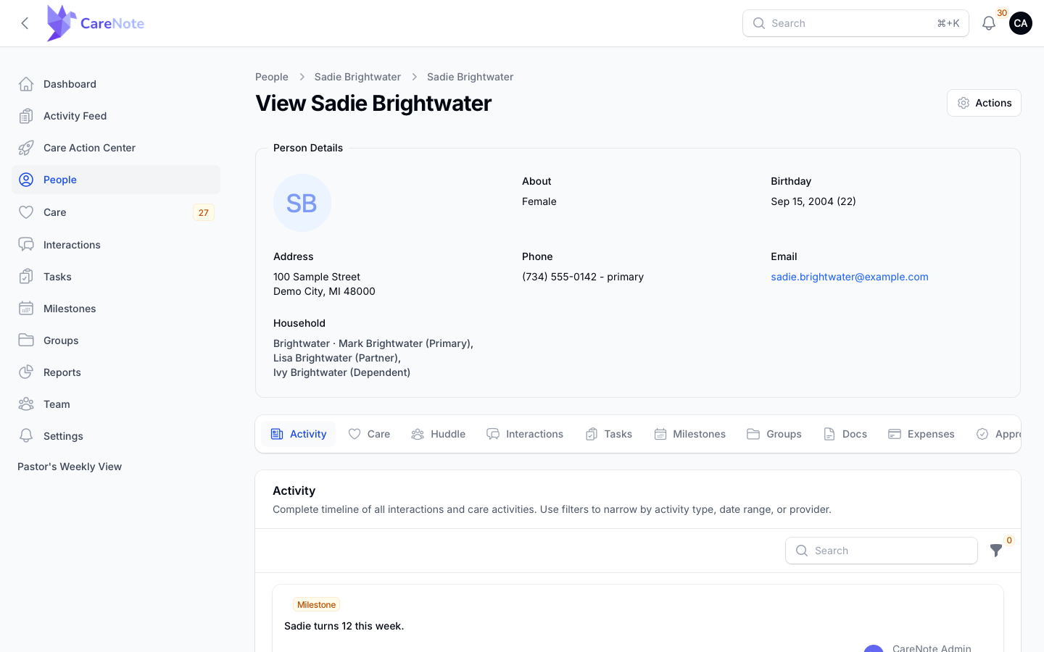Click the Dashboard home icon
Image resolution: width=1044 pixels, height=652 pixels.
coord(26,84)
